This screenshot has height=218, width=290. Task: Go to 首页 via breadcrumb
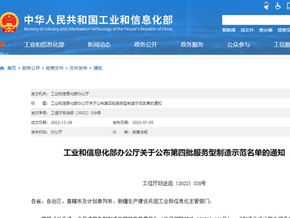tap(11, 68)
